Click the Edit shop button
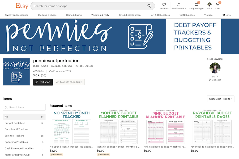This screenshot has height=159, width=239. pyautogui.click(x=43, y=82)
